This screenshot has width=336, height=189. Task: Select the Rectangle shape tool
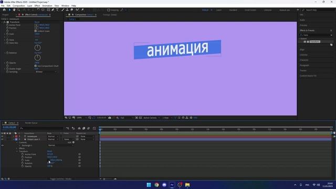point(48,10)
